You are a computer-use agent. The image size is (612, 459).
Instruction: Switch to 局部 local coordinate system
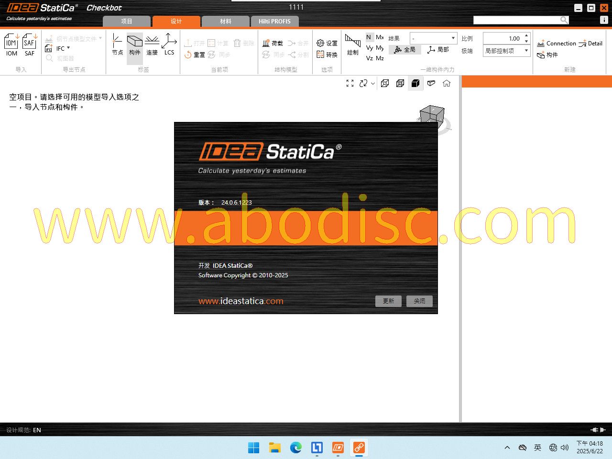click(438, 50)
